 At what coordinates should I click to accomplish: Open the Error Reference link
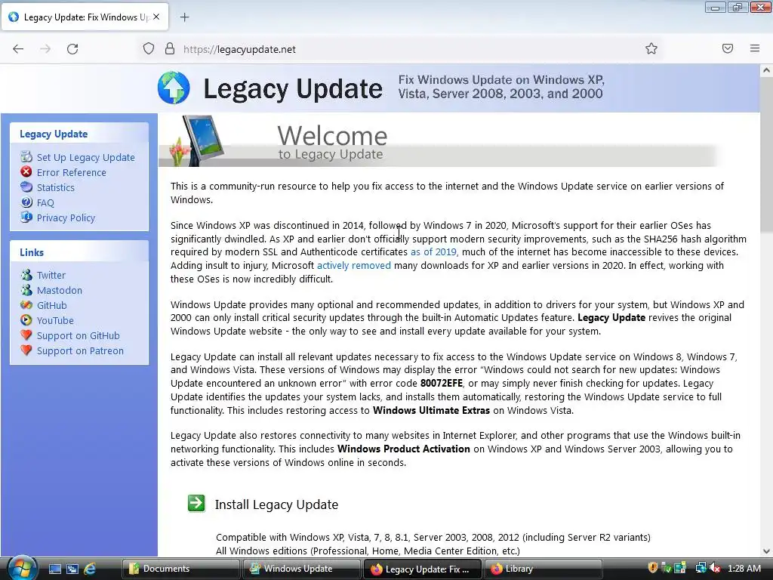(72, 173)
